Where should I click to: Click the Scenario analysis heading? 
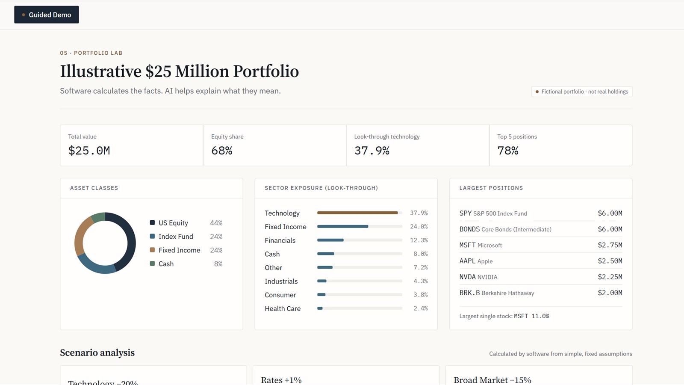click(x=97, y=352)
